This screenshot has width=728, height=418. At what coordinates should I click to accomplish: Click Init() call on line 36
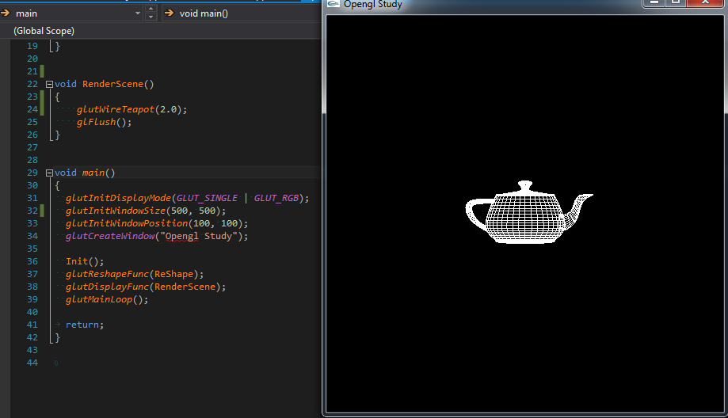click(x=85, y=261)
